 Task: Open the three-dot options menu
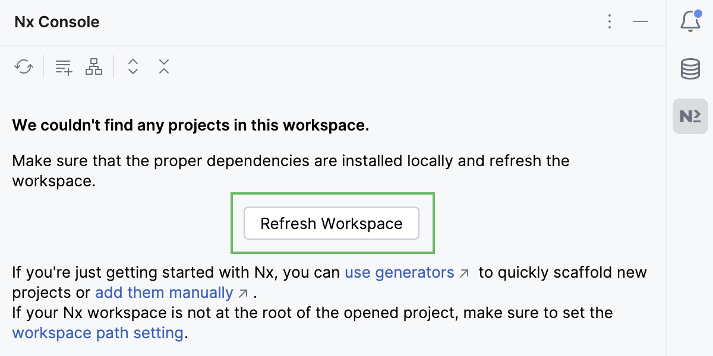point(610,21)
